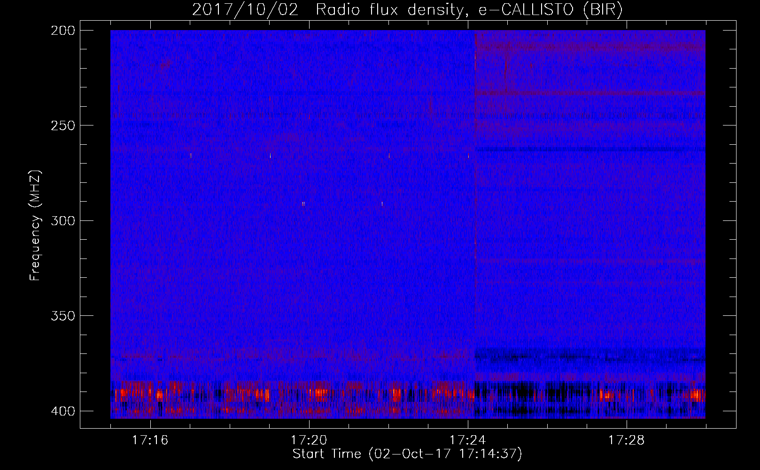Click the 17:16 time tick label
The height and width of the screenshot is (470, 760).
[150, 440]
